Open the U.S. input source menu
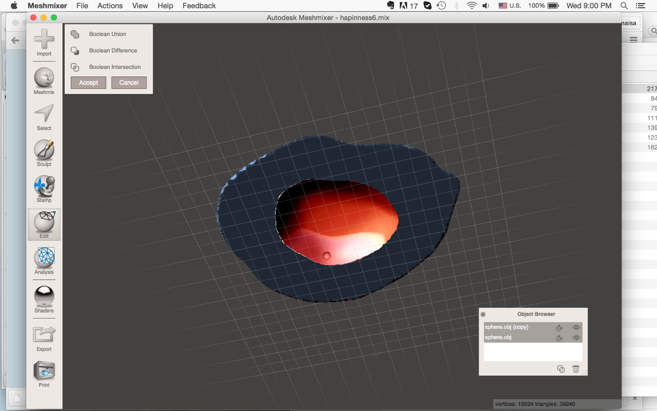 click(509, 6)
